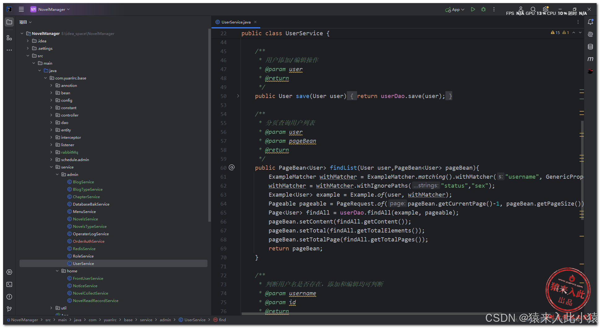Click the editor horizontal scrollbar
Image resolution: width=600 pixels, height=328 pixels.
click(371, 314)
